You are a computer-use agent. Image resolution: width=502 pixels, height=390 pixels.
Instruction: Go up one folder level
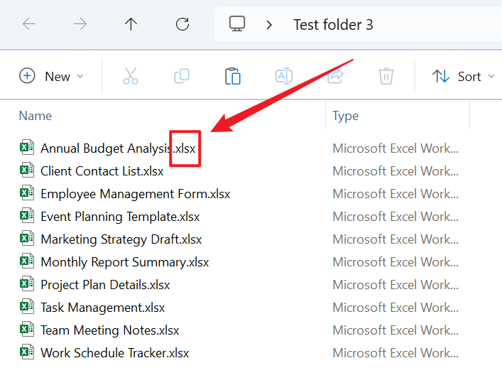pos(131,24)
